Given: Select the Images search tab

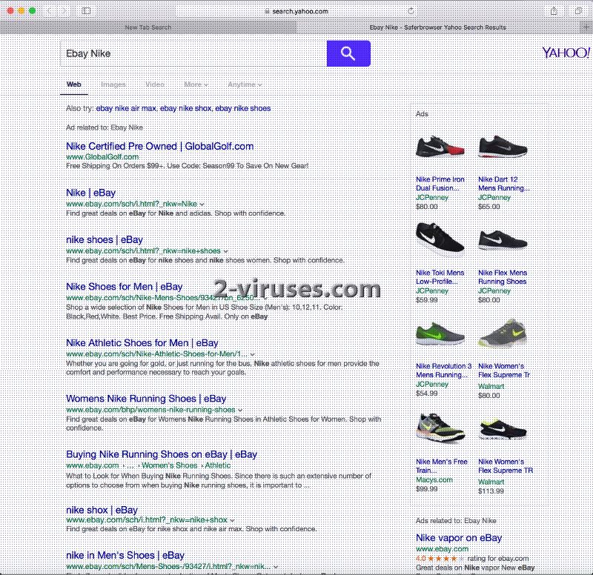Looking at the screenshot, I should [x=113, y=84].
